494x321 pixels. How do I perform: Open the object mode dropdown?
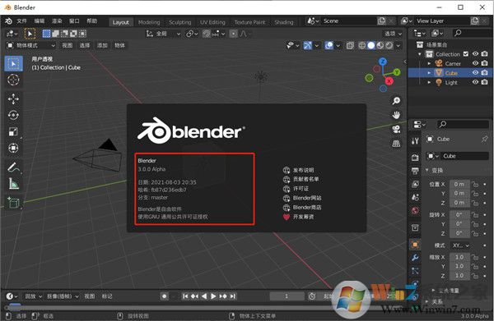[x=31, y=45]
